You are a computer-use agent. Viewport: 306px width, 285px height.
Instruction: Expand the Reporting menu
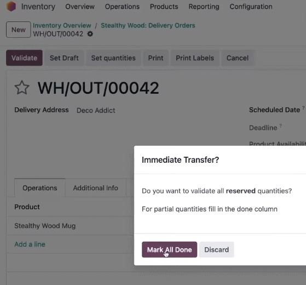point(204,7)
